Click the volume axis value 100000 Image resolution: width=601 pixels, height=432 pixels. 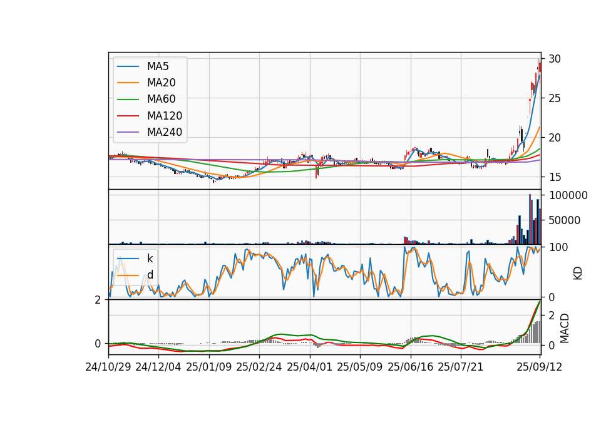tap(568, 195)
